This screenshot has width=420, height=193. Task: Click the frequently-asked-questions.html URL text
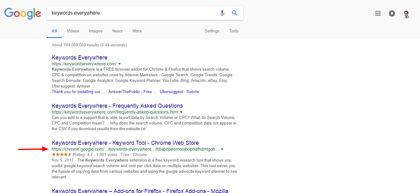tap(115, 112)
